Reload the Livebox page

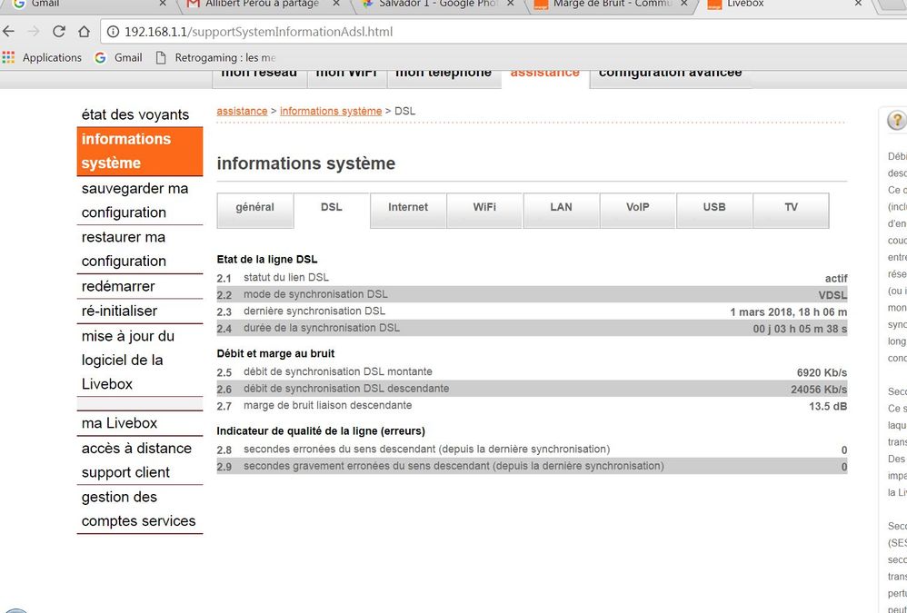(57, 31)
